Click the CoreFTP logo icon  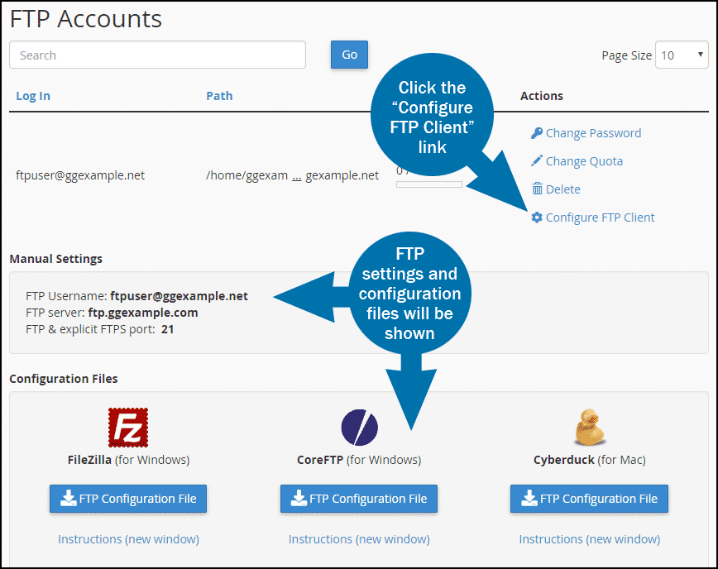pyautogui.click(x=359, y=428)
